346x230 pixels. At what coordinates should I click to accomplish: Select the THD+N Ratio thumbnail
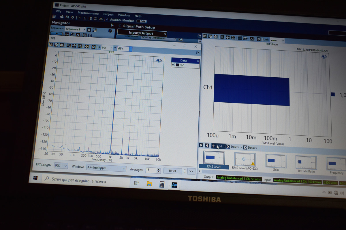(x=306, y=165)
